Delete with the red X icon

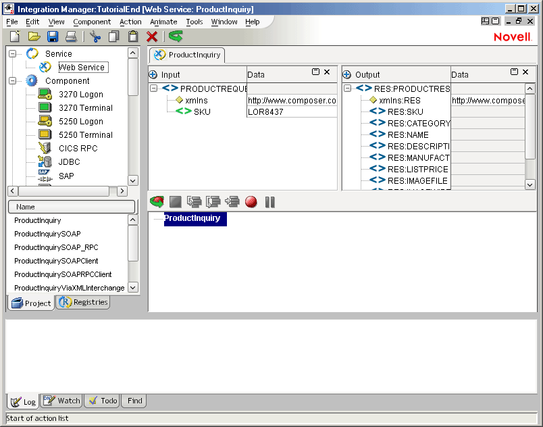coord(152,36)
